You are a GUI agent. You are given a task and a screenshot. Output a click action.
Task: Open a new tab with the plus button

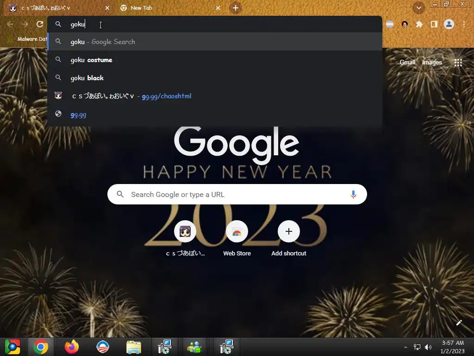(236, 8)
